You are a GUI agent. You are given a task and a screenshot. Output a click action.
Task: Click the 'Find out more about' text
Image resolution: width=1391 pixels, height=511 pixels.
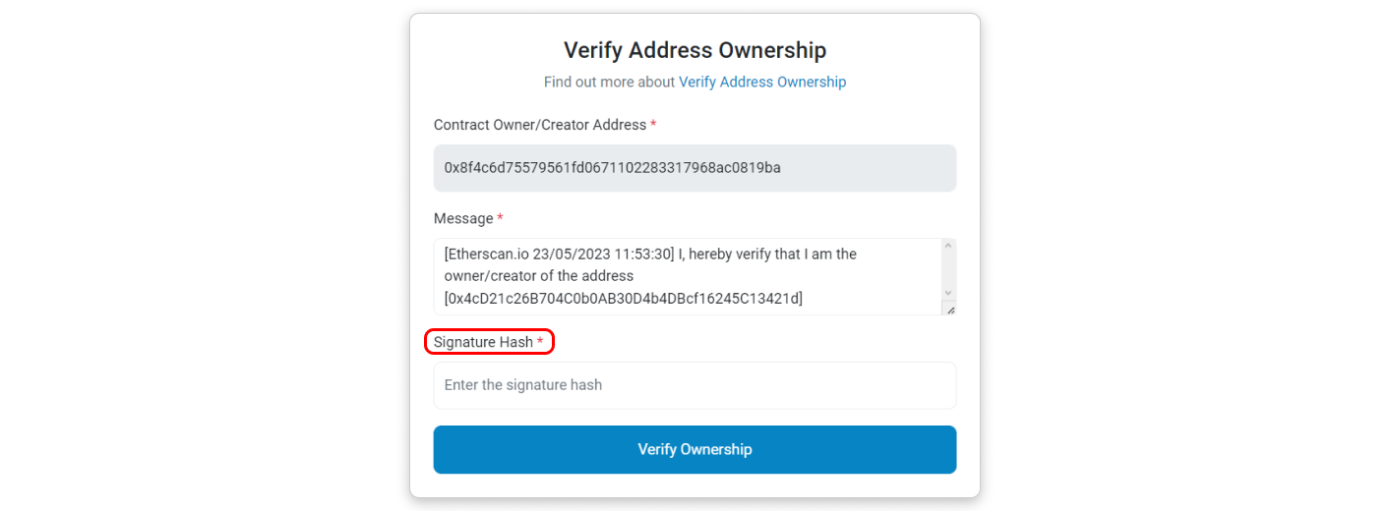tap(609, 82)
